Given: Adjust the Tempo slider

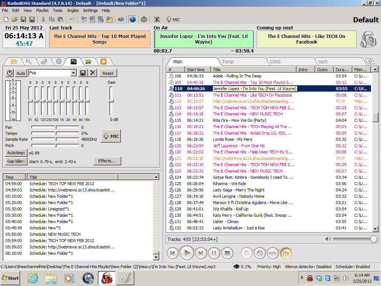Looking at the screenshot, I should [x=55, y=133].
